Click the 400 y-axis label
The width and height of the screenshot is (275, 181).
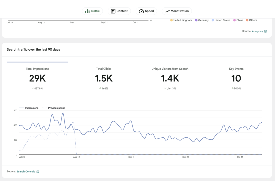click(15, 125)
